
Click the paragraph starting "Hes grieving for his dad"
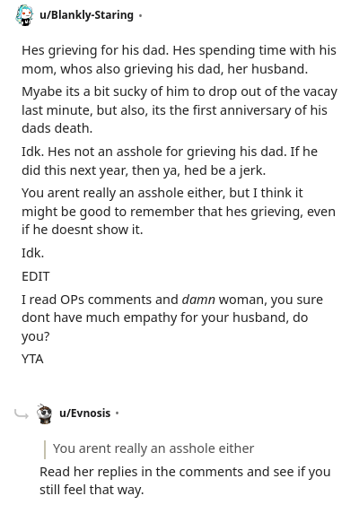pyautogui.click(x=179, y=59)
